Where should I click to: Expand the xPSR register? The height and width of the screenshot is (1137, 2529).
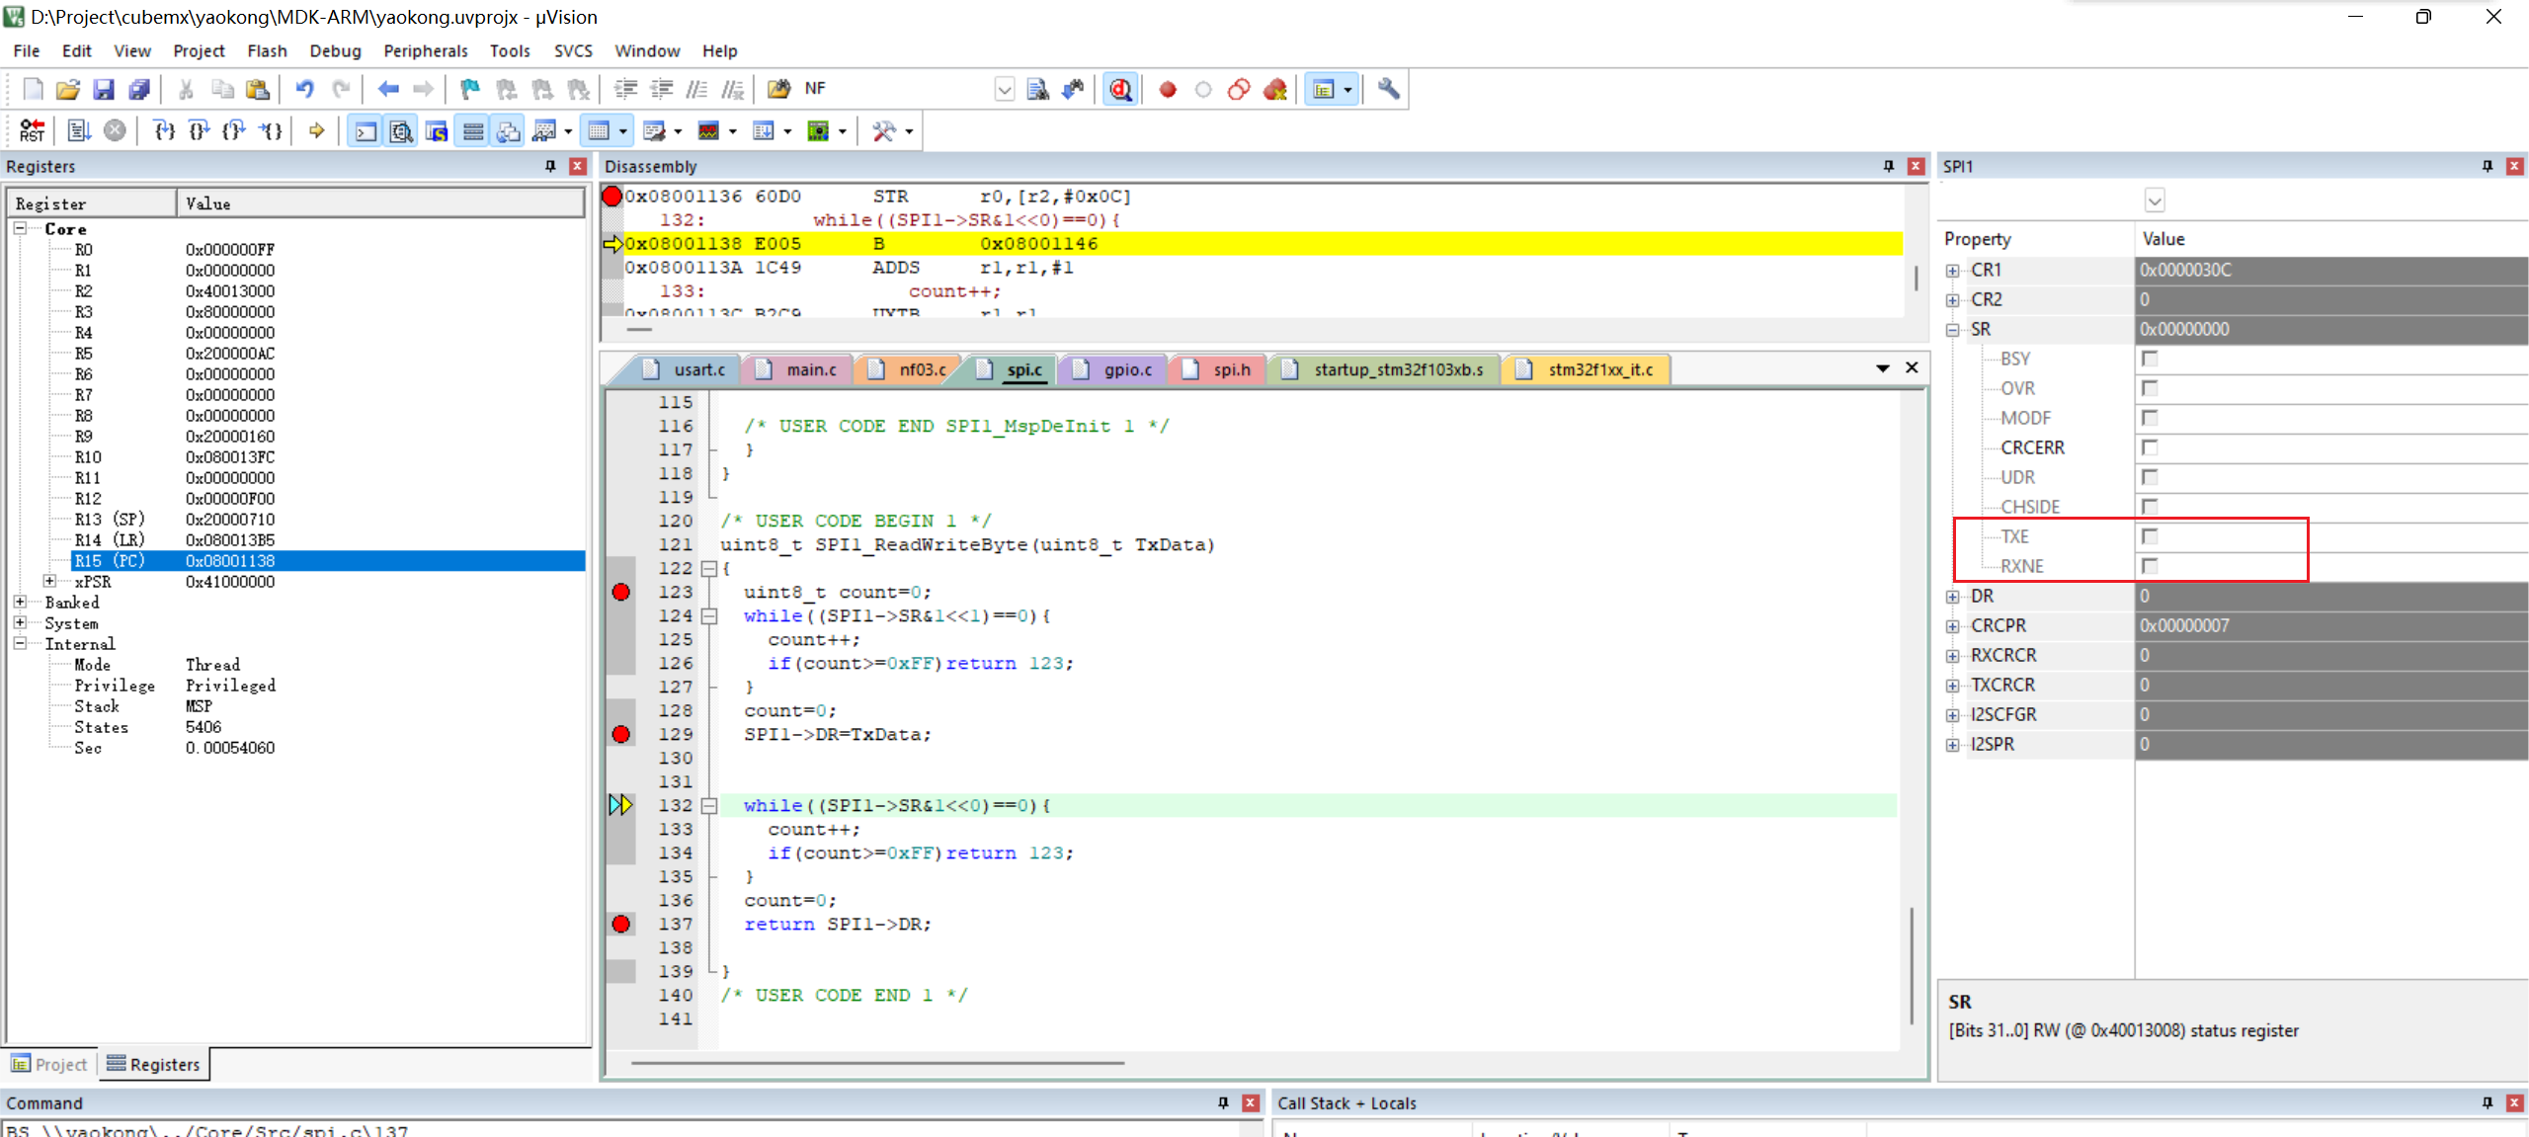[49, 581]
